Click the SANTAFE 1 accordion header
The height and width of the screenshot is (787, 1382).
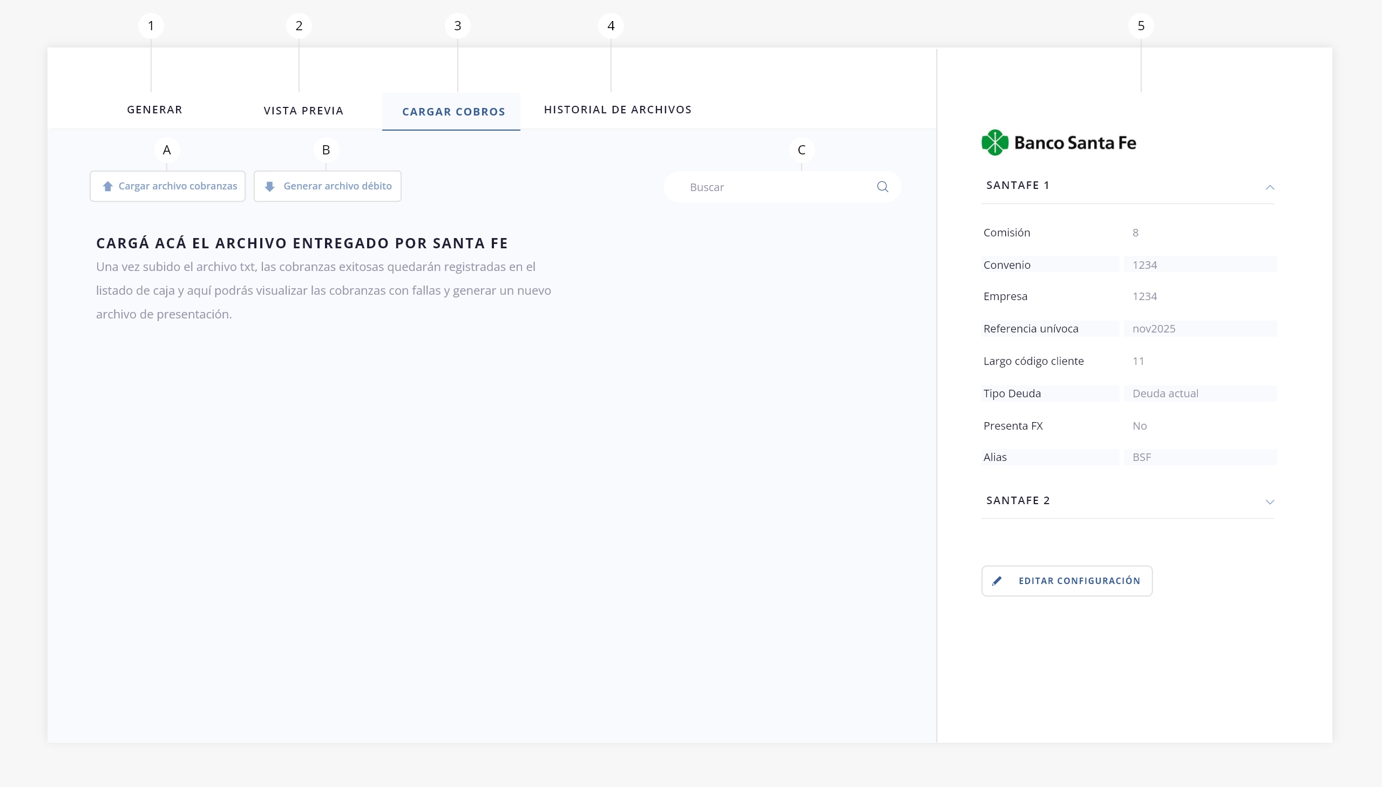[x=1018, y=185]
